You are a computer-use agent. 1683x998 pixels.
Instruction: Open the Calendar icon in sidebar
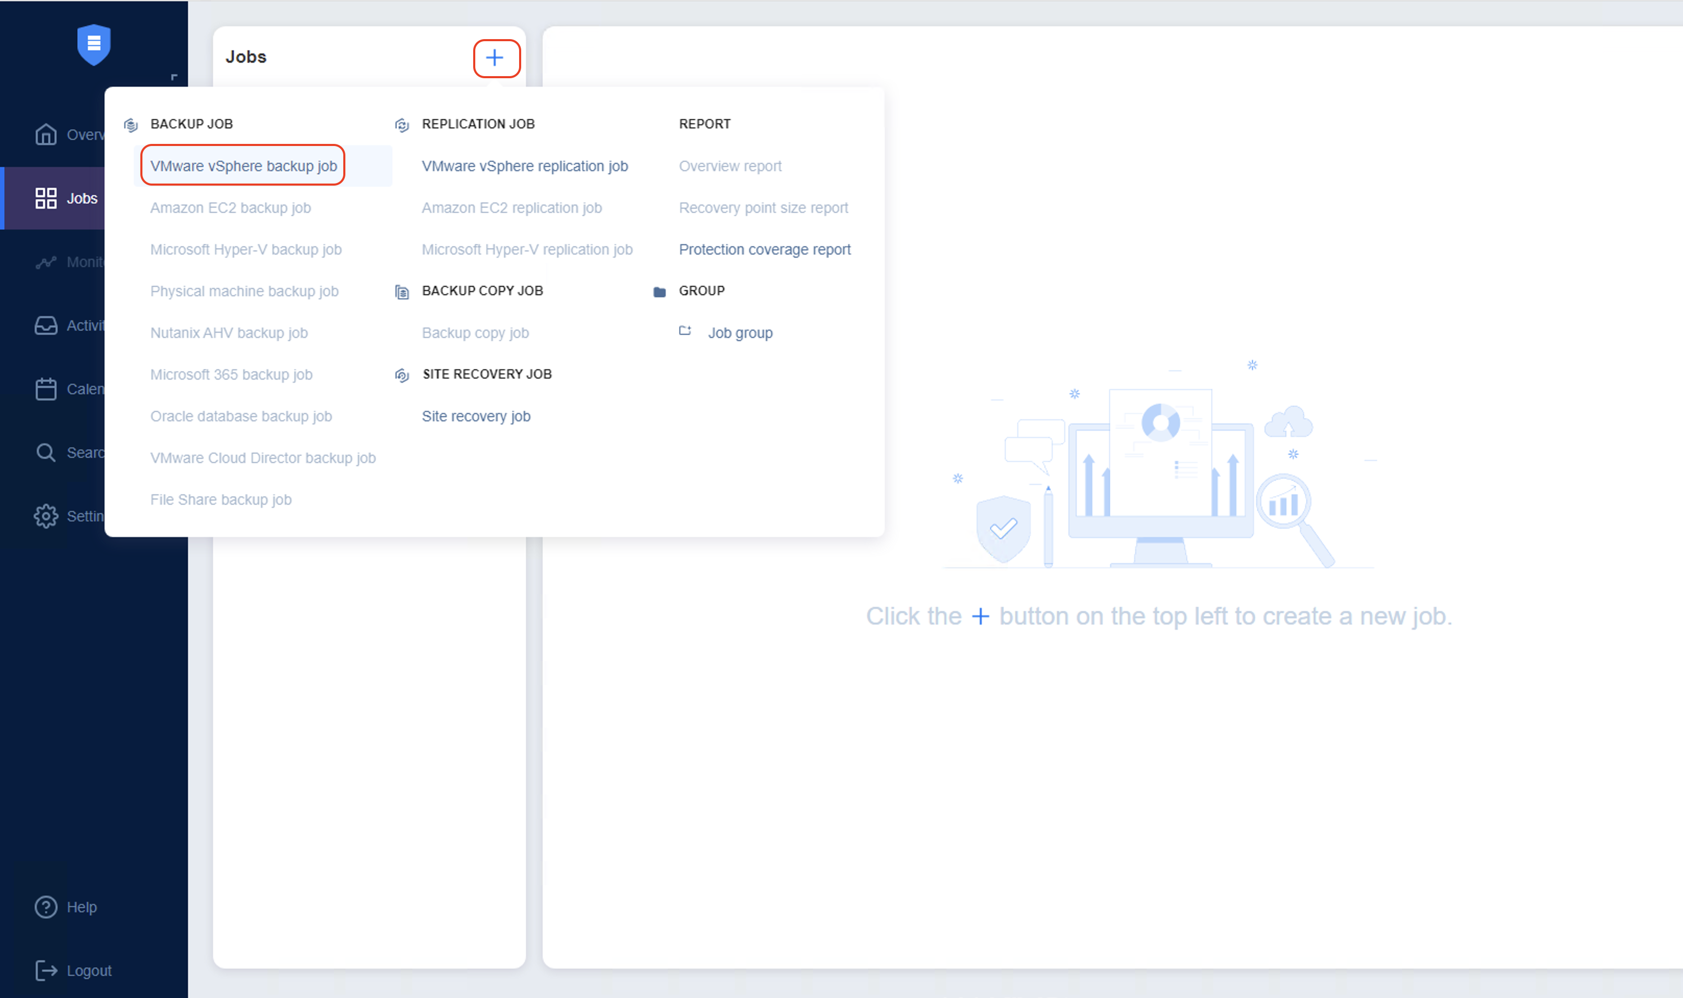(46, 388)
